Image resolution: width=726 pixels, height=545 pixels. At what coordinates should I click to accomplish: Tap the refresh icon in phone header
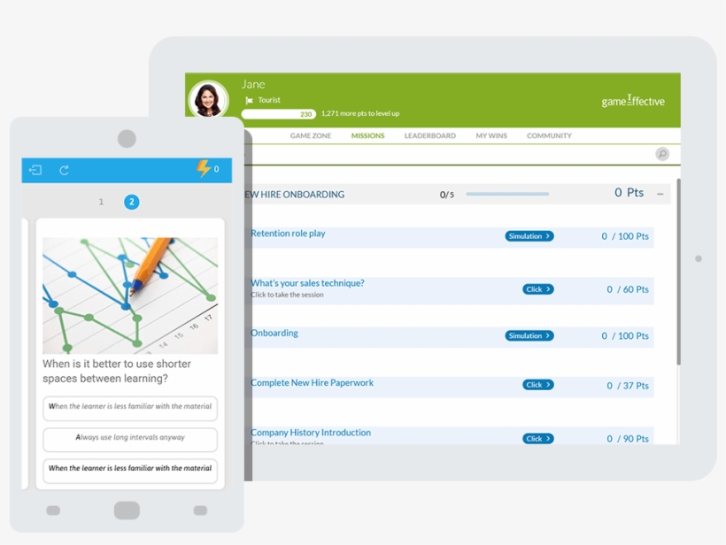[64, 170]
